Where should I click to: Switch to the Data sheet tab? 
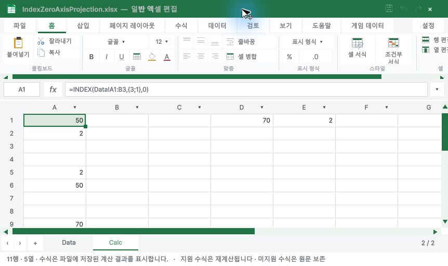(x=69, y=243)
